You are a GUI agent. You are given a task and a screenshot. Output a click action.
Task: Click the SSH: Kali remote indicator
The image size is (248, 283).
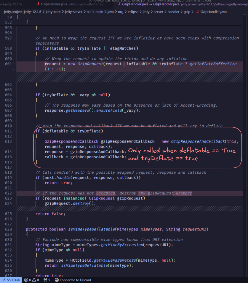[x=11, y=280]
